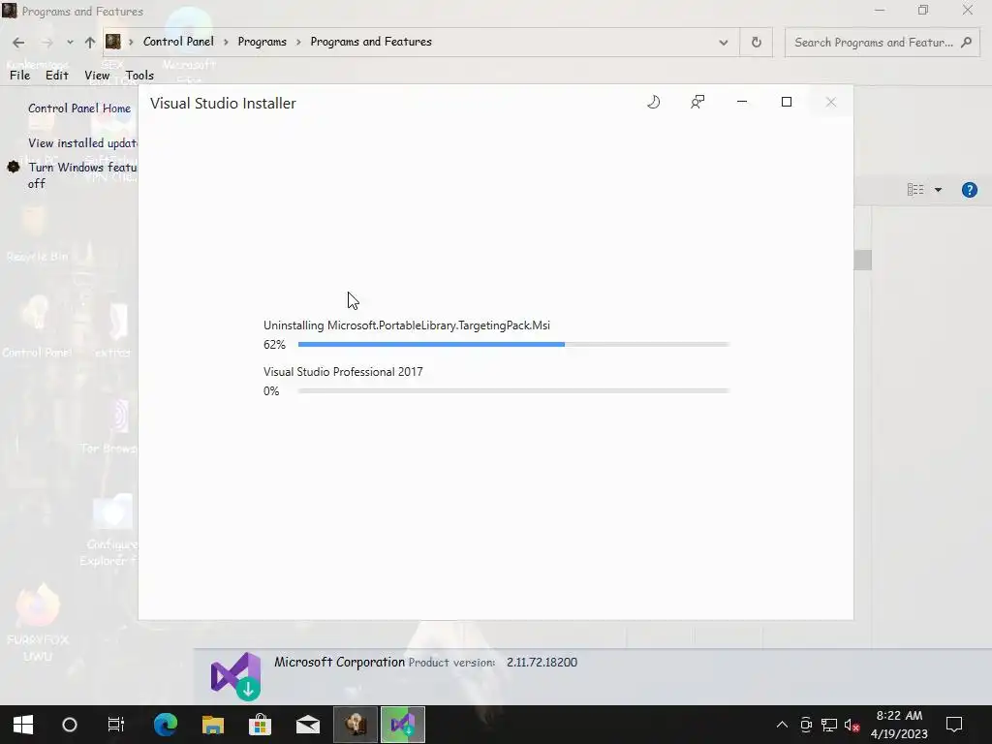The height and width of the screenshot is (744, 992).
Task: Click the Control Panel icon in address bar
Action: pos(113,42)
